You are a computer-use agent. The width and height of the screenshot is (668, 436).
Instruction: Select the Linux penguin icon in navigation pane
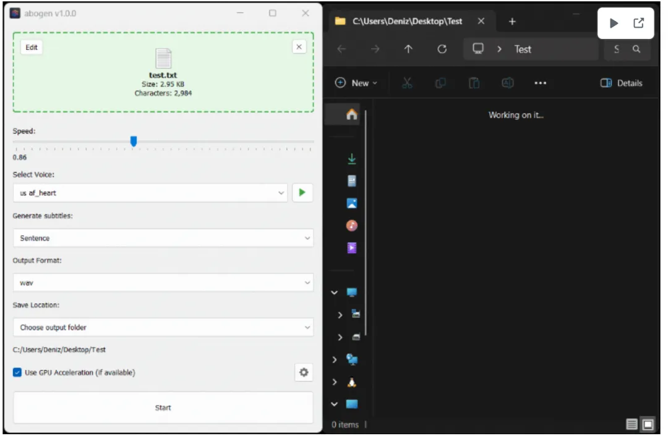click(351, 382)
